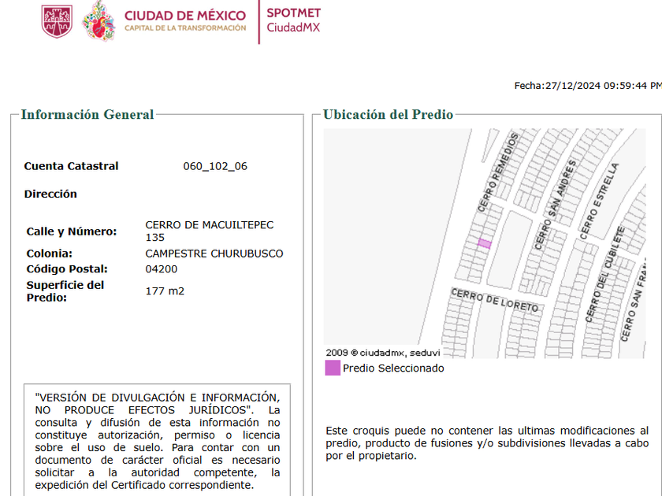This screenshot has width=662, height=496.
Task: Select the CAMPESTRE CHURUBUSCO colonia value
Action: point(214,254)
